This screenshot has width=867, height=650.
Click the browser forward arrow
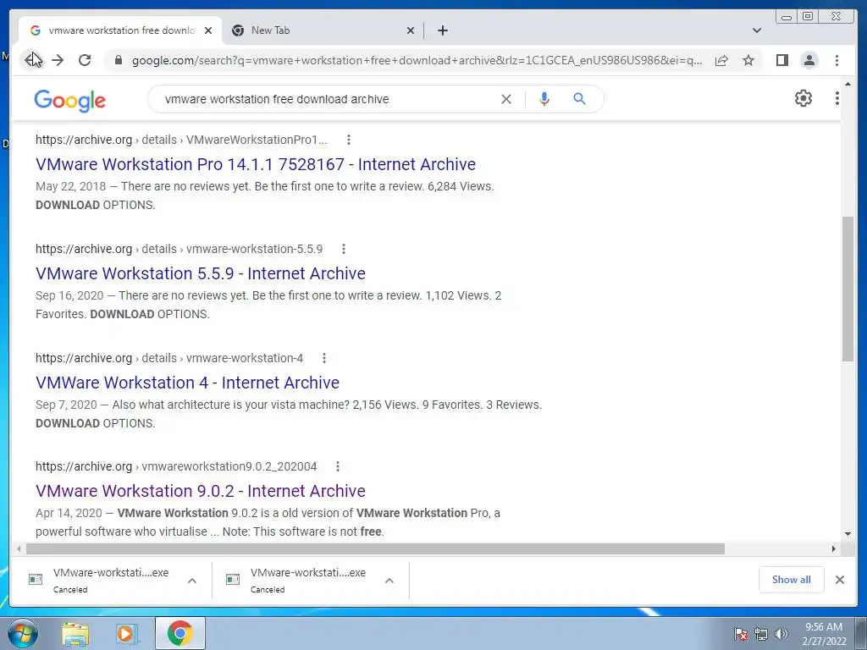(58, 60)
